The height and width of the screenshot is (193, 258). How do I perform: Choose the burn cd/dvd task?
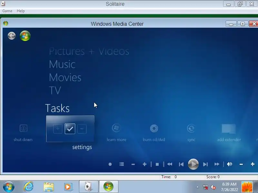tap(154, 133)
